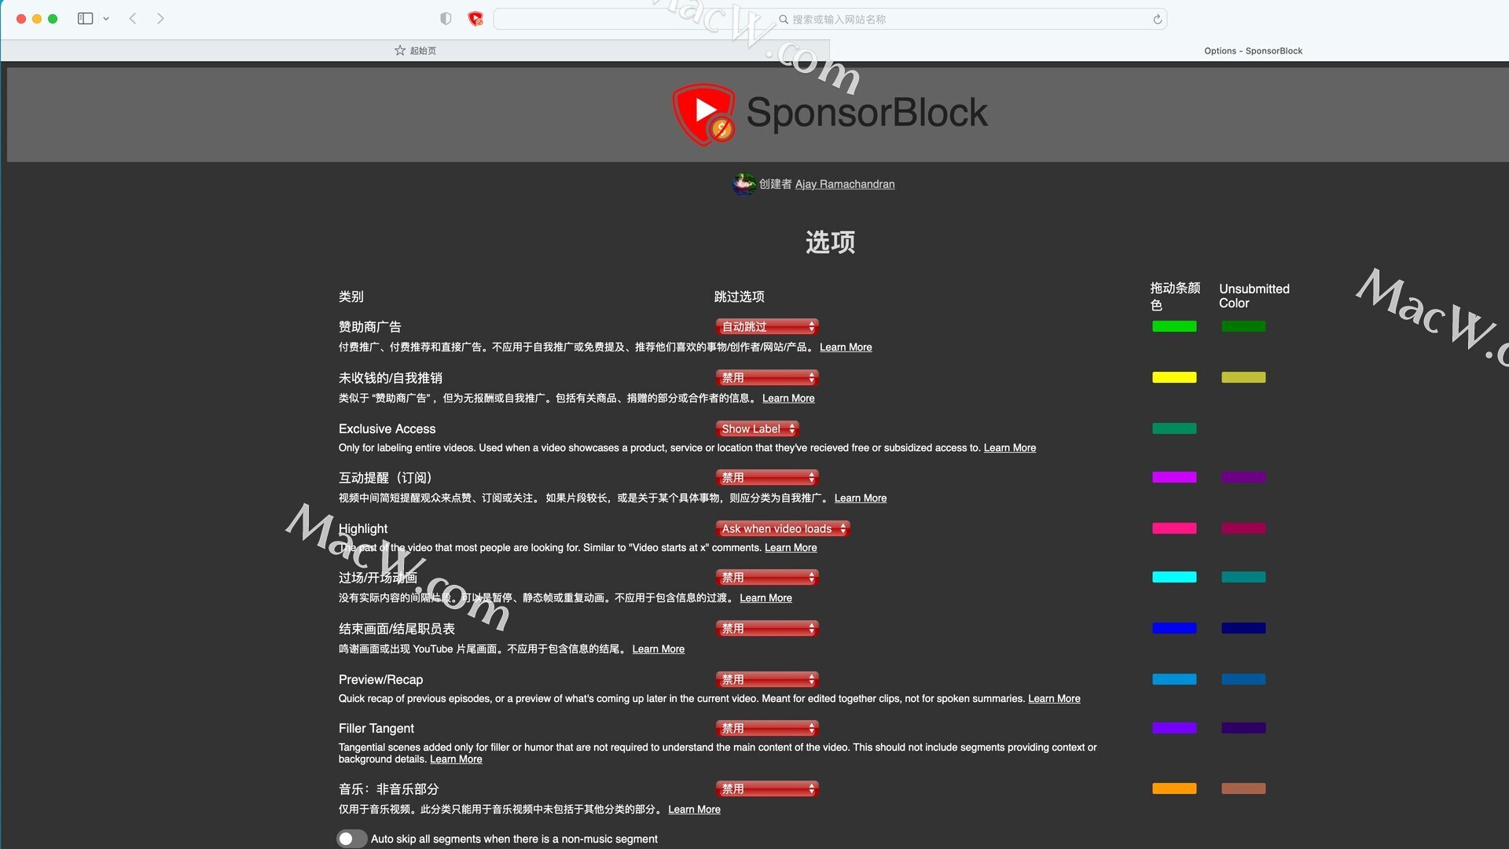1509x849 pixels.
Task: Switch to the Options - SponsorBlock tab
Action: click(1253, 50)
